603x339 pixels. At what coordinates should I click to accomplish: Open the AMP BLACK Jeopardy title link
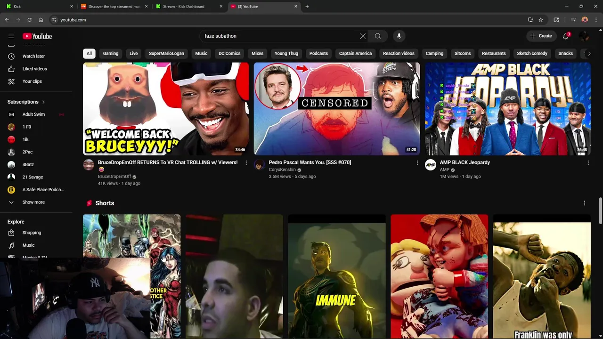(x=464, y=162)
